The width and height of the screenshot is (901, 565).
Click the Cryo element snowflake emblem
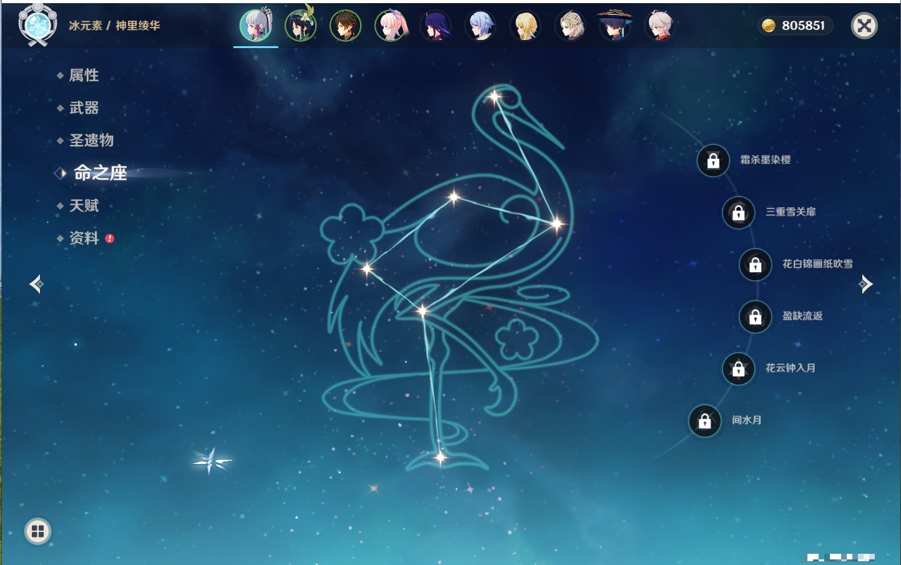pyautogui.click(x=37, y=25)
